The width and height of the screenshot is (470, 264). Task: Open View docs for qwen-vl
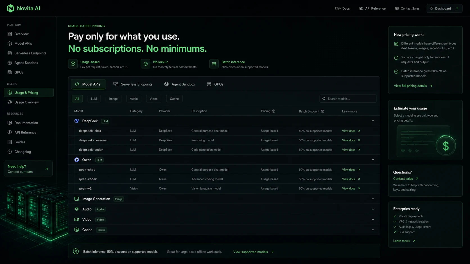pos(351,189)
